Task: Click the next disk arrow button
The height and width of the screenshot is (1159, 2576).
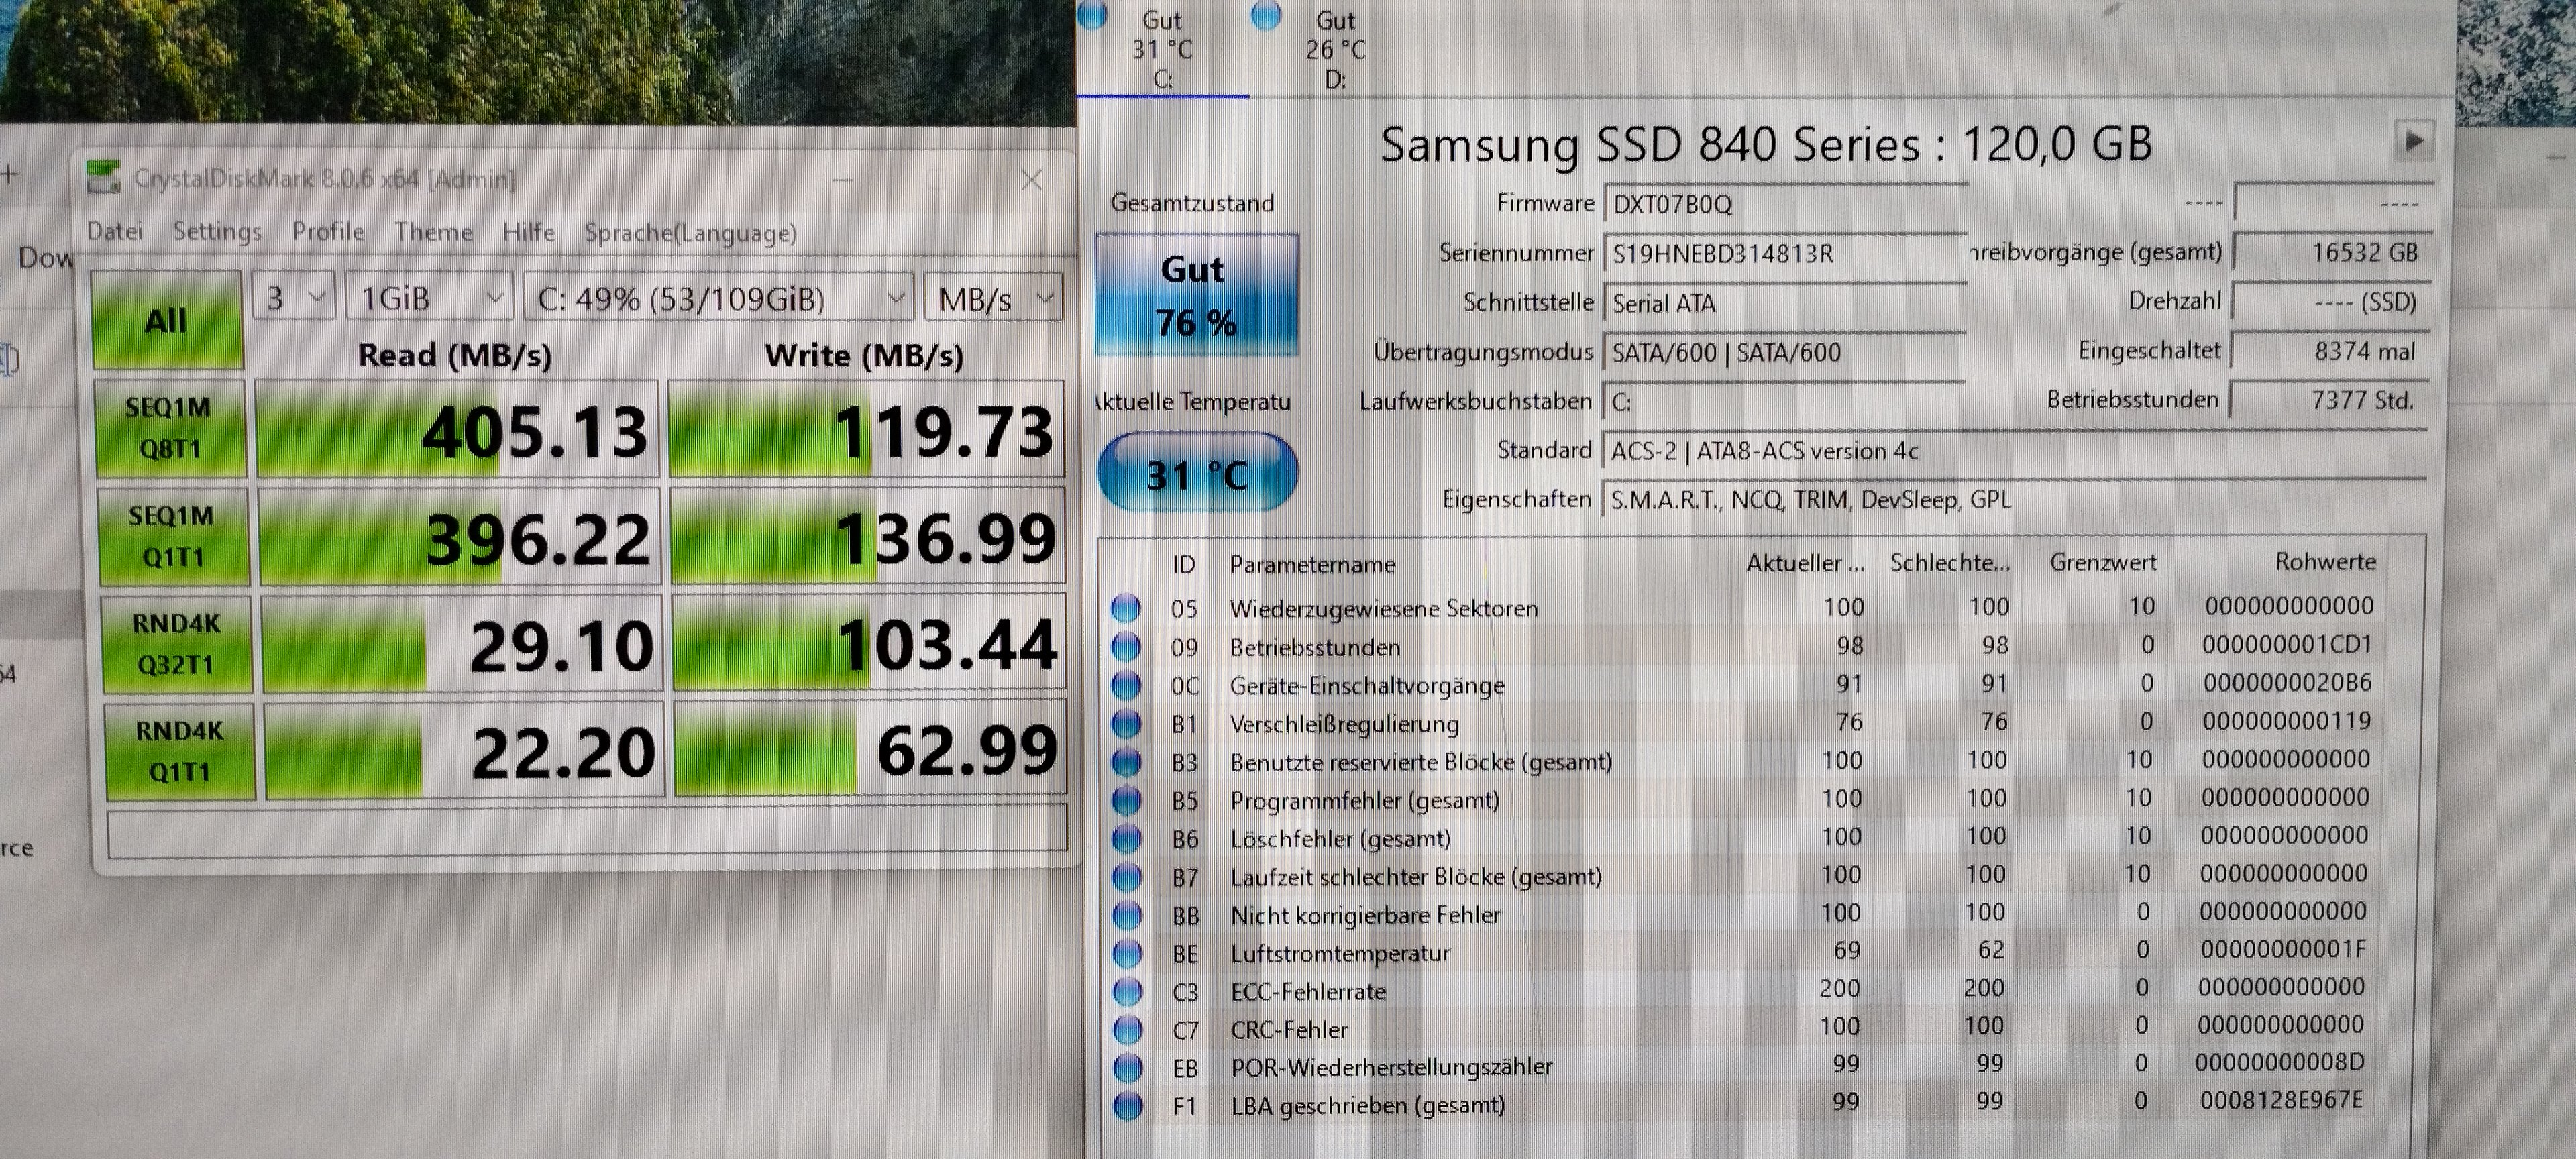Action: coord(2413,141)
